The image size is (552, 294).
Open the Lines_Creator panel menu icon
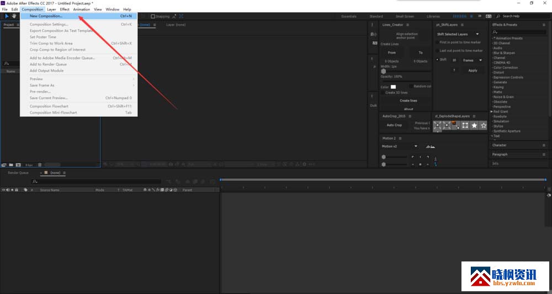407,25
